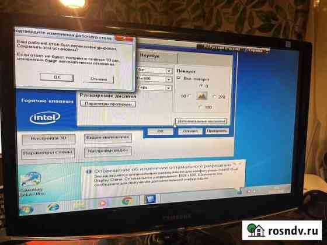
Task: Click the Intel logo
Action: pos(45,118)
